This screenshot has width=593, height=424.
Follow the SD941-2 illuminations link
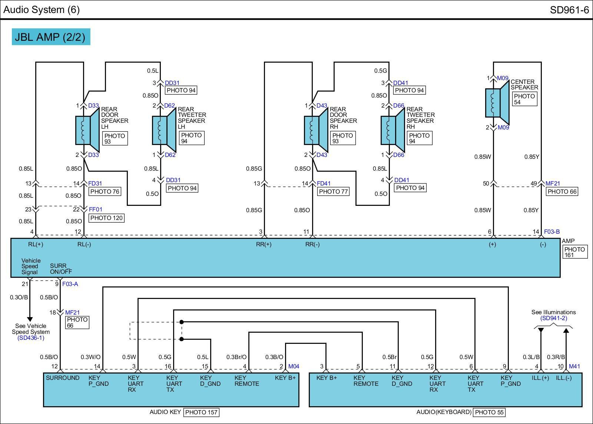pyautogui.click(x=554, y=318)
